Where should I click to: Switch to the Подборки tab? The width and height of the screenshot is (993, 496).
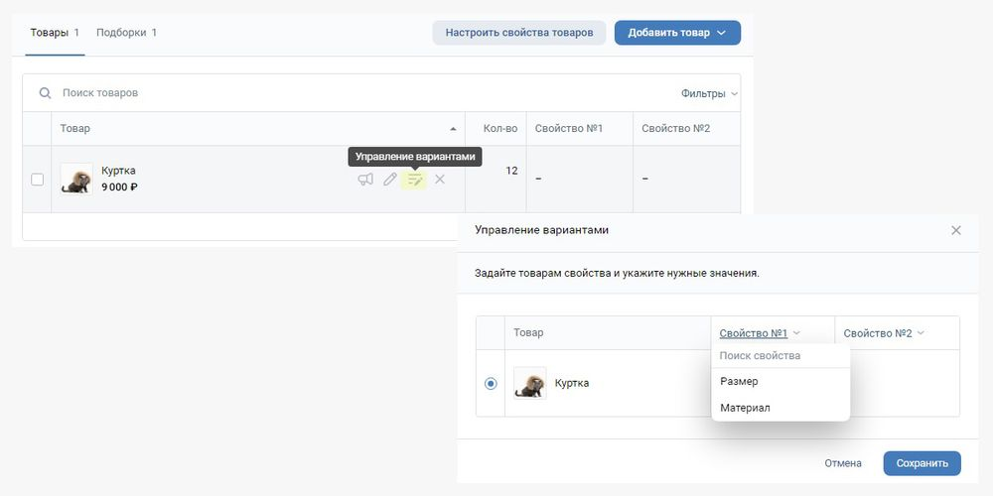[127, 33]
